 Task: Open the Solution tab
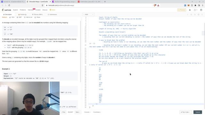(x=22, y=14)
